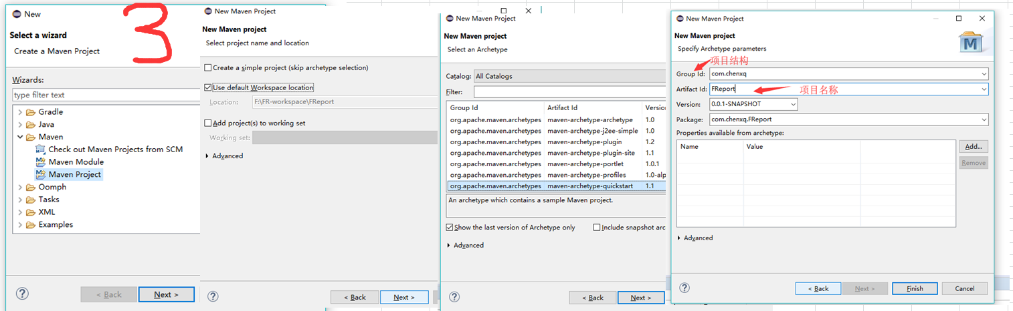Image resolution: width=1013 pixels, height=311 pixels.
Task: Click Next in the Select a wizard dialog
Action: coord(167,294)
